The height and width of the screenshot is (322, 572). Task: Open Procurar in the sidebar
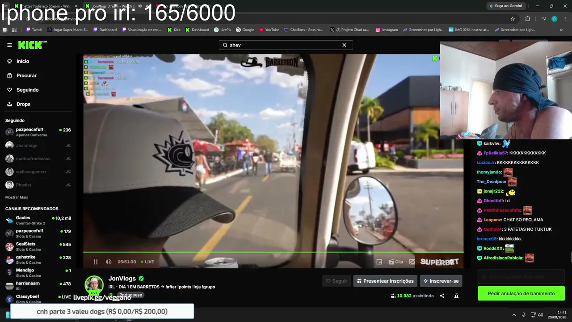22,76
